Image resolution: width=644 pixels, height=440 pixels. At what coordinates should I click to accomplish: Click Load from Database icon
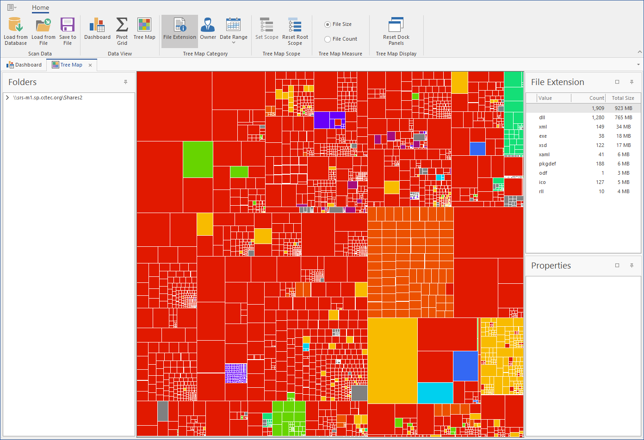click(x=15, y=25)
